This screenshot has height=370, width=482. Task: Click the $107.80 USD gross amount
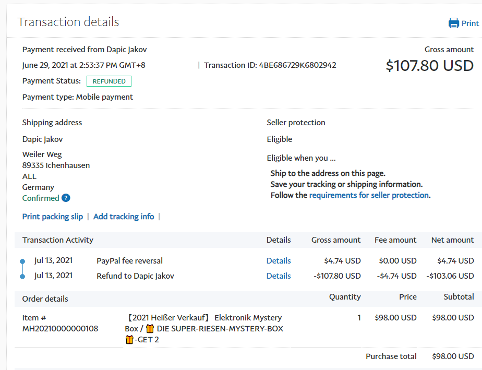coord(429,66)
